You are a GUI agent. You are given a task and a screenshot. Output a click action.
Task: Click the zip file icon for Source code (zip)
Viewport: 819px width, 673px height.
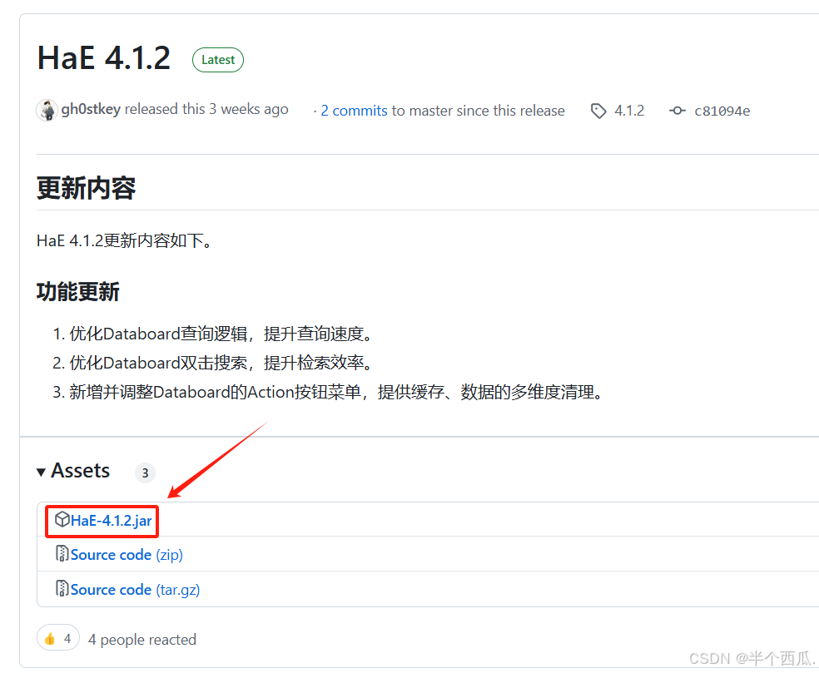[x=62, y=553]
